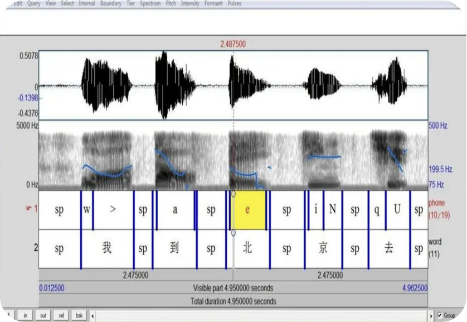Open the Select menu

(x=67, y=3)
